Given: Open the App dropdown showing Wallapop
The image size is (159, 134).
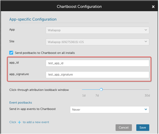Looking at the screenshot, I should click(97, 30).
